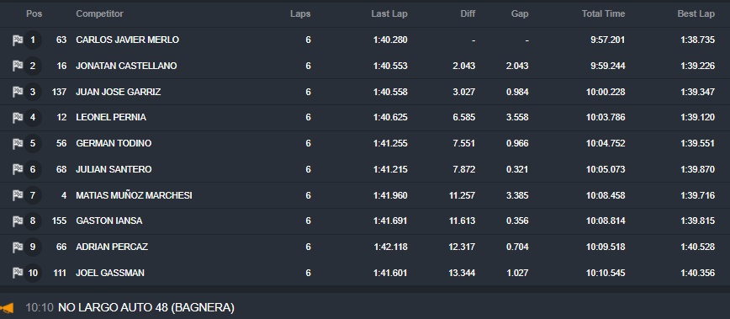This screenshot has width=730, height=319.
Task: Click the flag icon next to position 3
Action: 18,92
